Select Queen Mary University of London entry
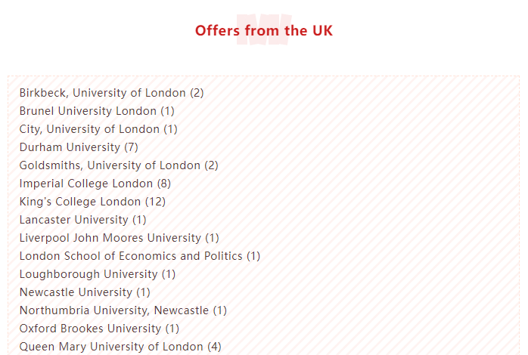Viewport: 528px width, 355px height. coord(120,347)
